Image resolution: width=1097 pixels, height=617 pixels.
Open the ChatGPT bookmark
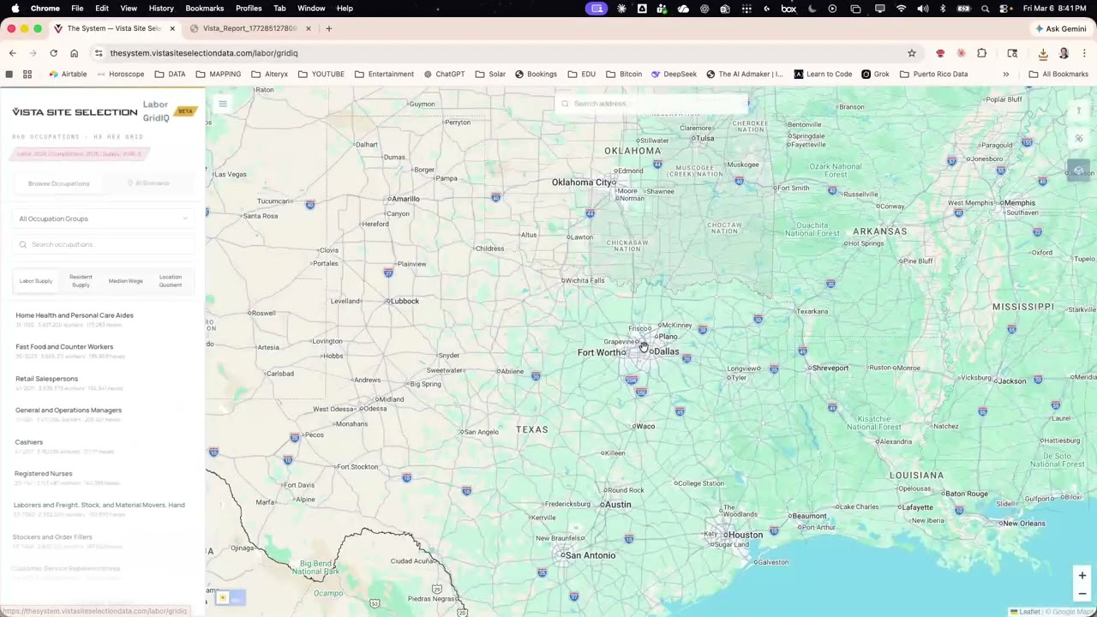[x=444, y=74]
